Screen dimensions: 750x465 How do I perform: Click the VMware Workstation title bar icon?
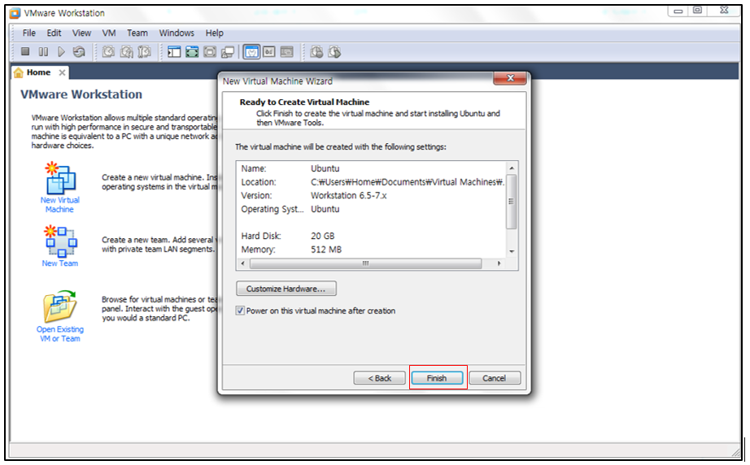click(x=15, y=13)
